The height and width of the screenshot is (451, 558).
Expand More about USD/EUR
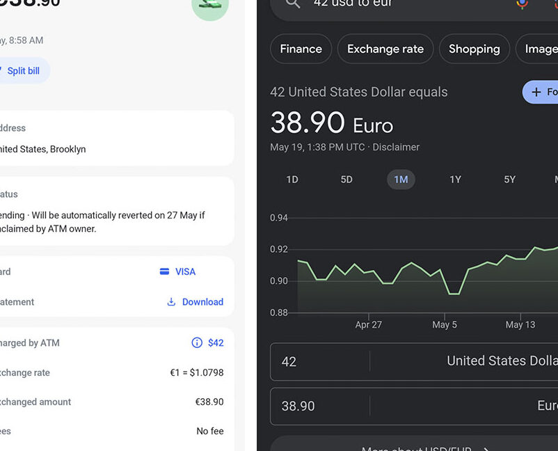pos(424,446)
